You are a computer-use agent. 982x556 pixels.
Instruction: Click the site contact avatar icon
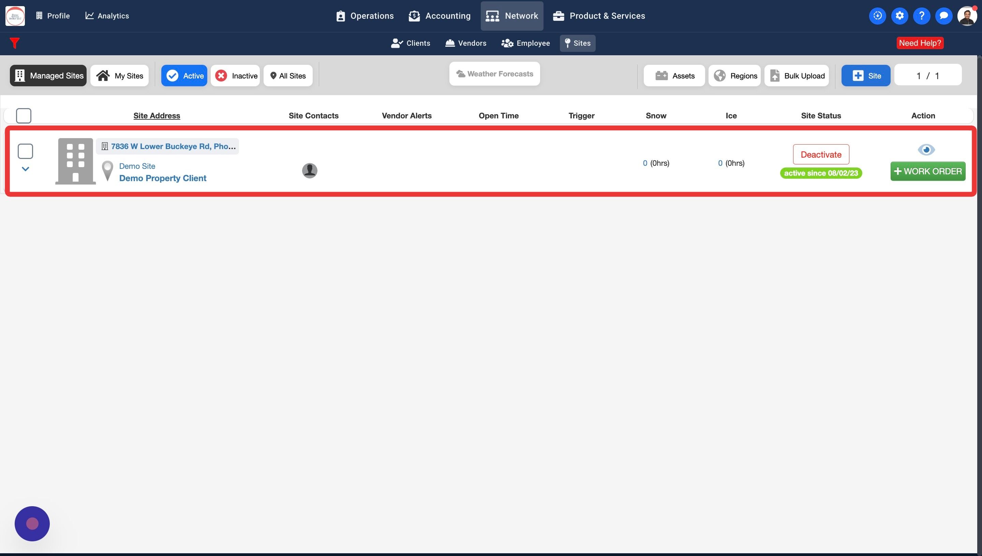[x=310, y=170]
